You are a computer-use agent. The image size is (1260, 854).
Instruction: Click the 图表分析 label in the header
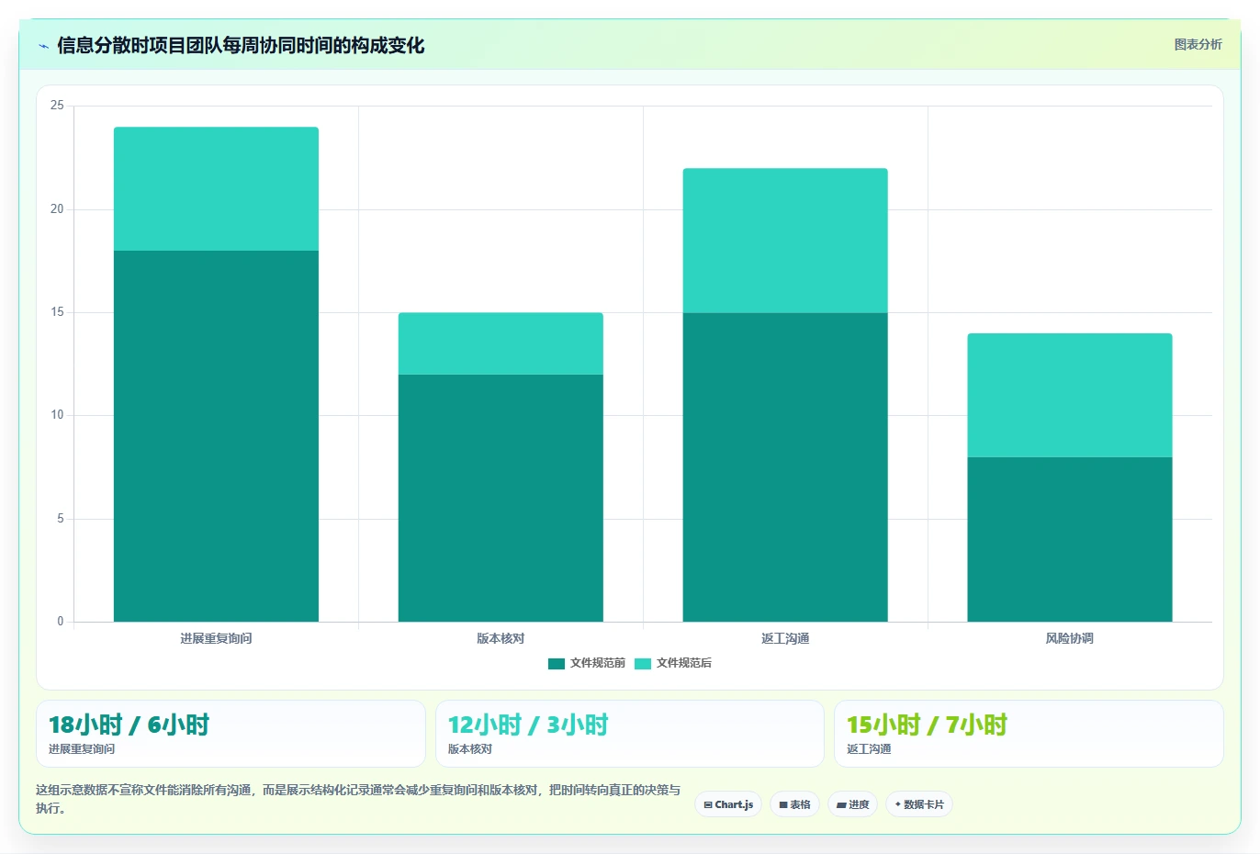point(1198,44)
